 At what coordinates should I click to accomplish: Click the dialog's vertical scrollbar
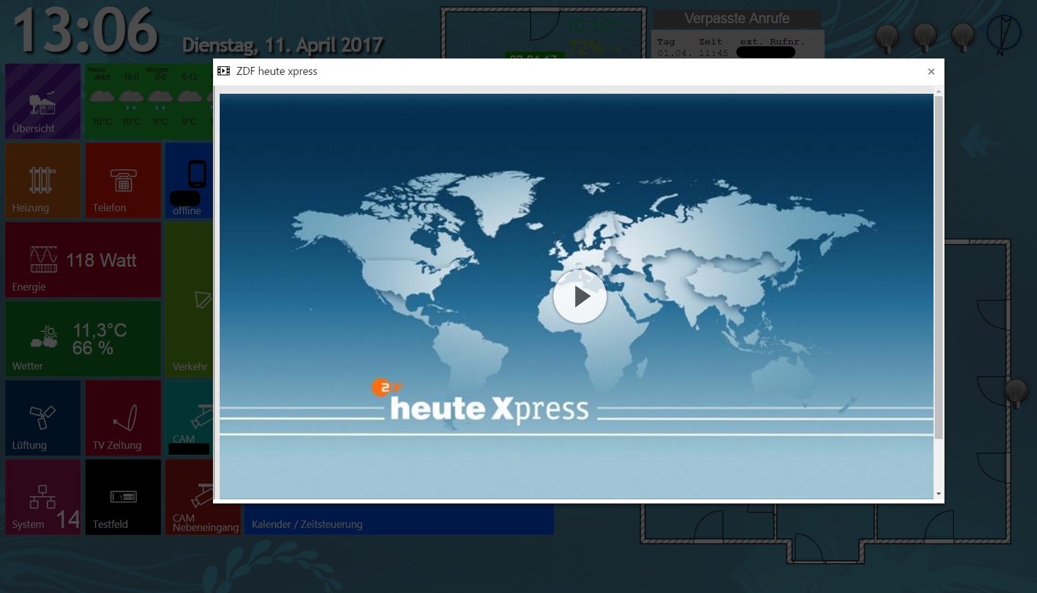coord(938,267)
